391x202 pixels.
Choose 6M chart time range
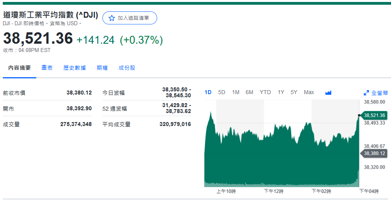(249, 92)
